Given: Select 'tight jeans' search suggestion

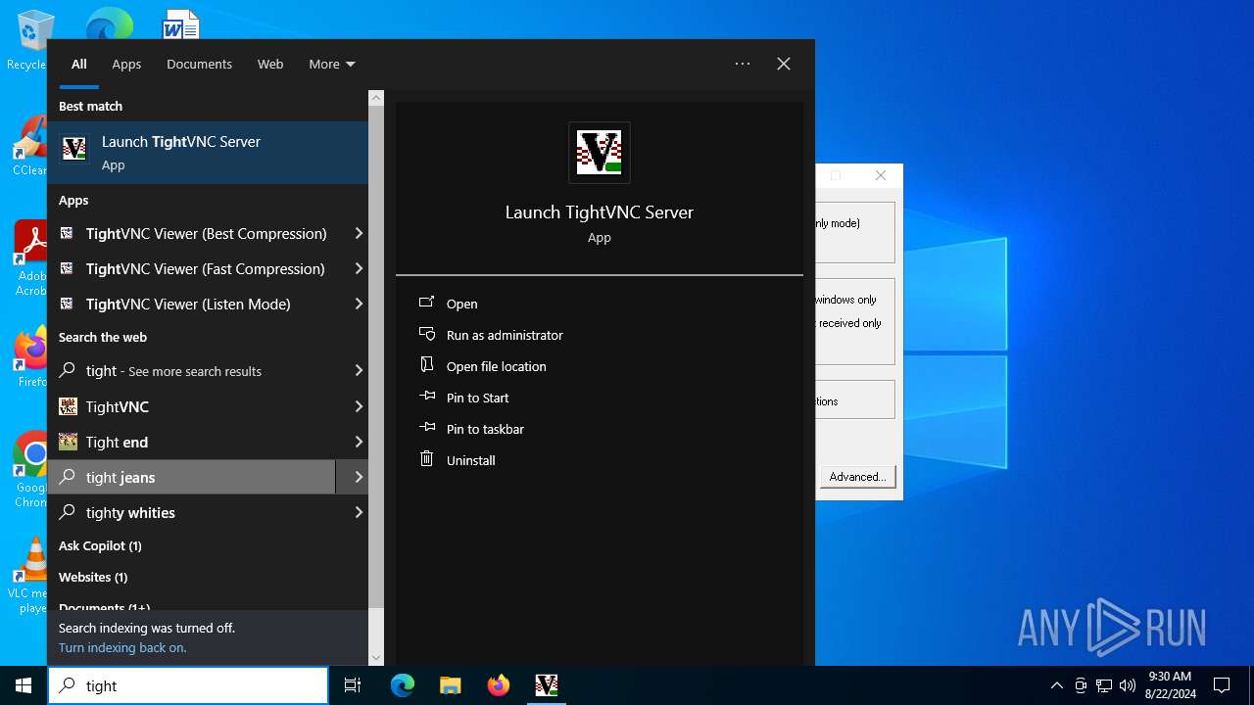Looking at the screenshot, I should 192,477.
